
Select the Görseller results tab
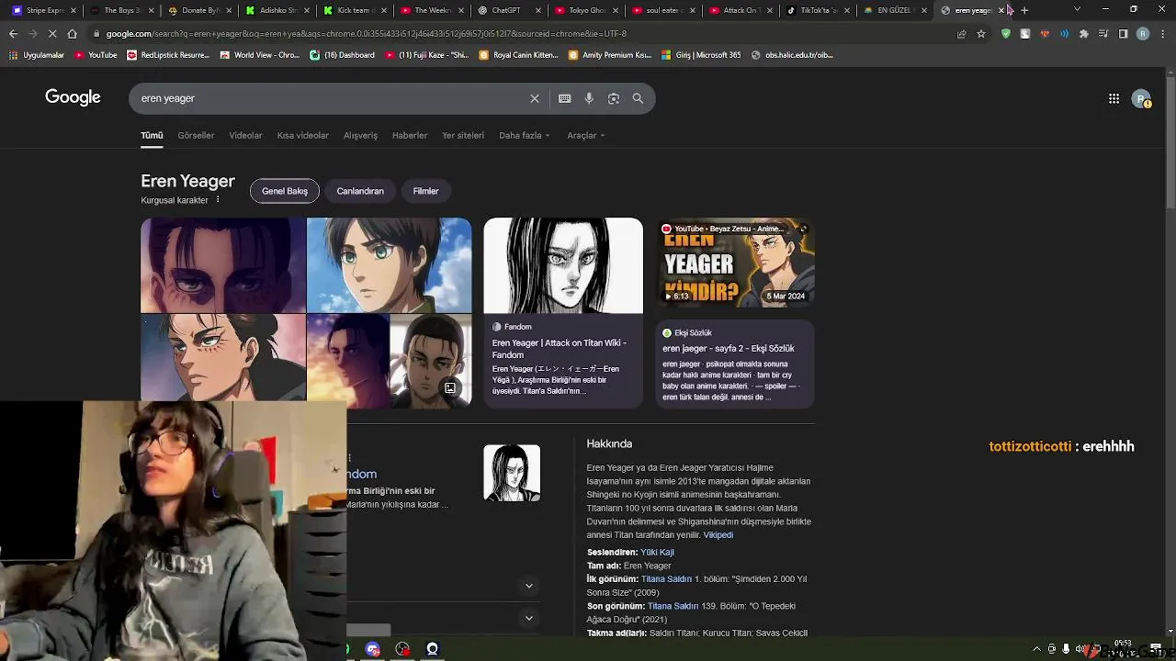pyautogui.click(x=196, y=135)
